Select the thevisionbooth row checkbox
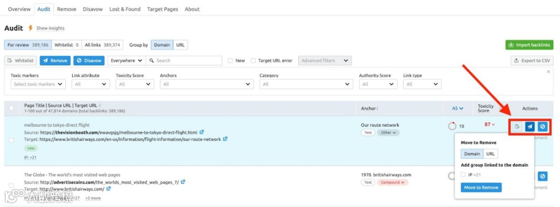 pyautogui.click(x=11, y=140)
